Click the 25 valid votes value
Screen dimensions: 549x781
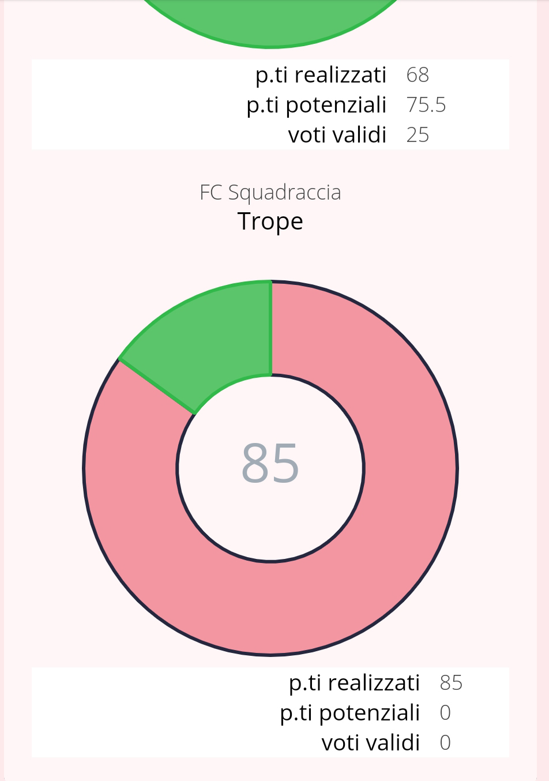coord(418,135)
